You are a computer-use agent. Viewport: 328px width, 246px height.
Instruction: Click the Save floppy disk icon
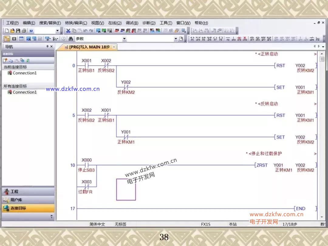tap(18, 31)
